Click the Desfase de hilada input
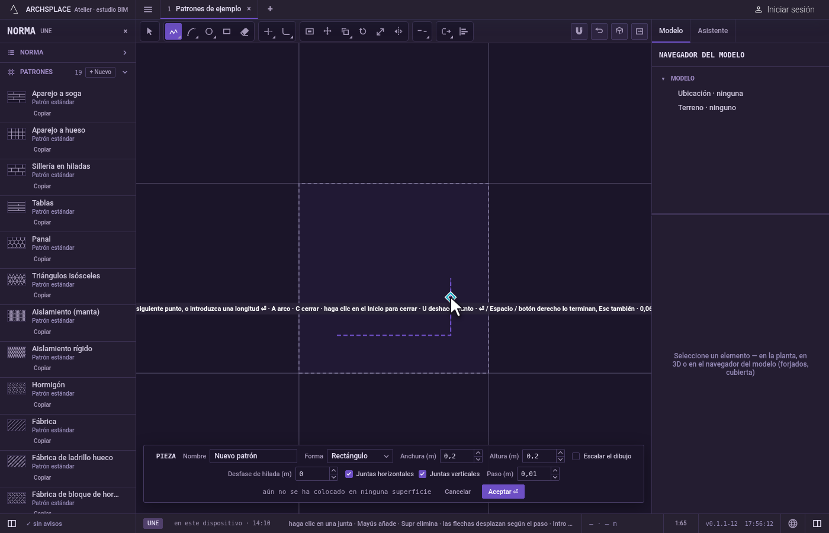Viewport: 829px width, 533px height. [313, 474]
